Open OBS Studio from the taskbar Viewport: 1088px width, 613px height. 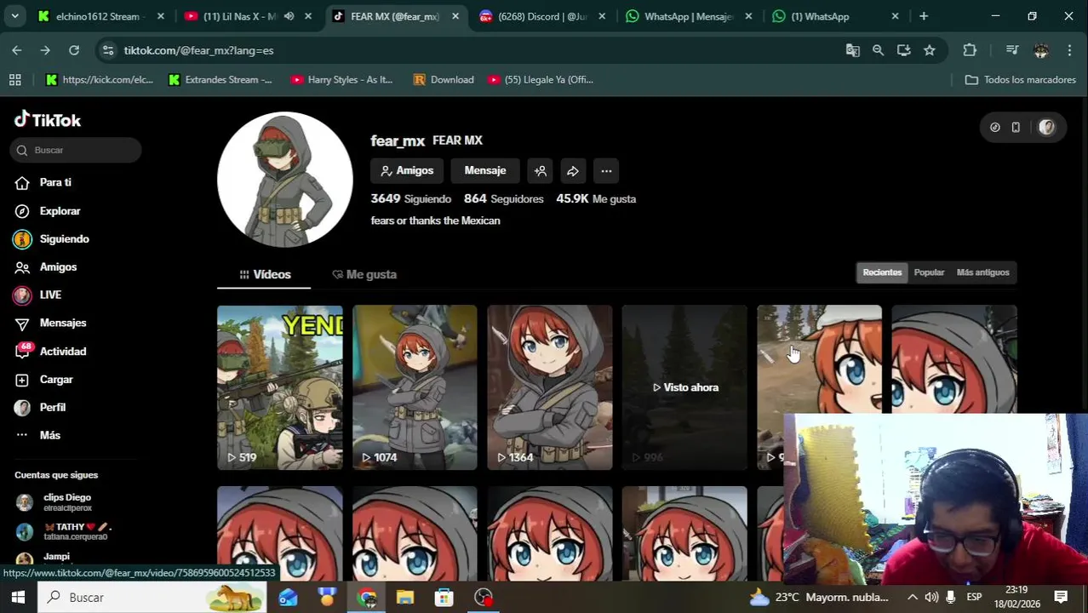pos(483,598)
